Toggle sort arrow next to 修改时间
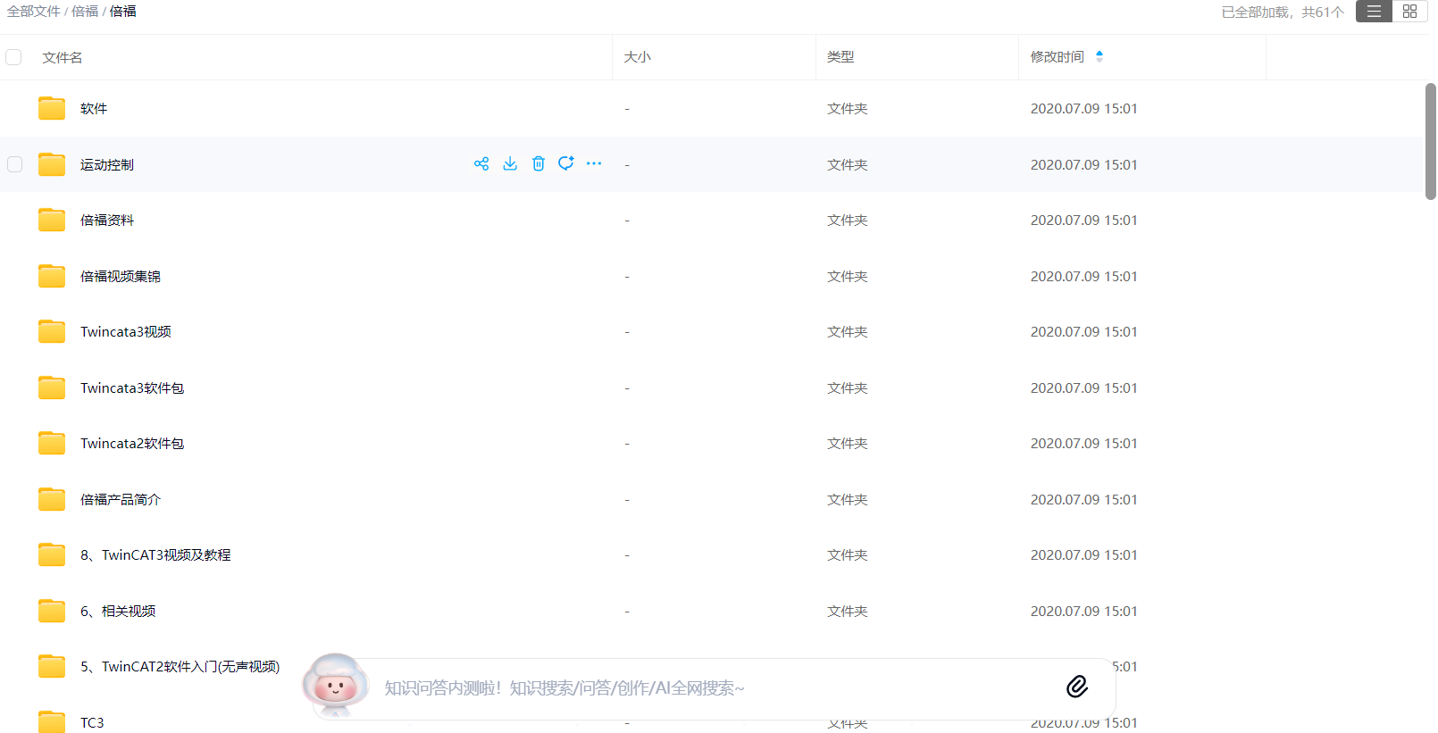 point(1099,56)
